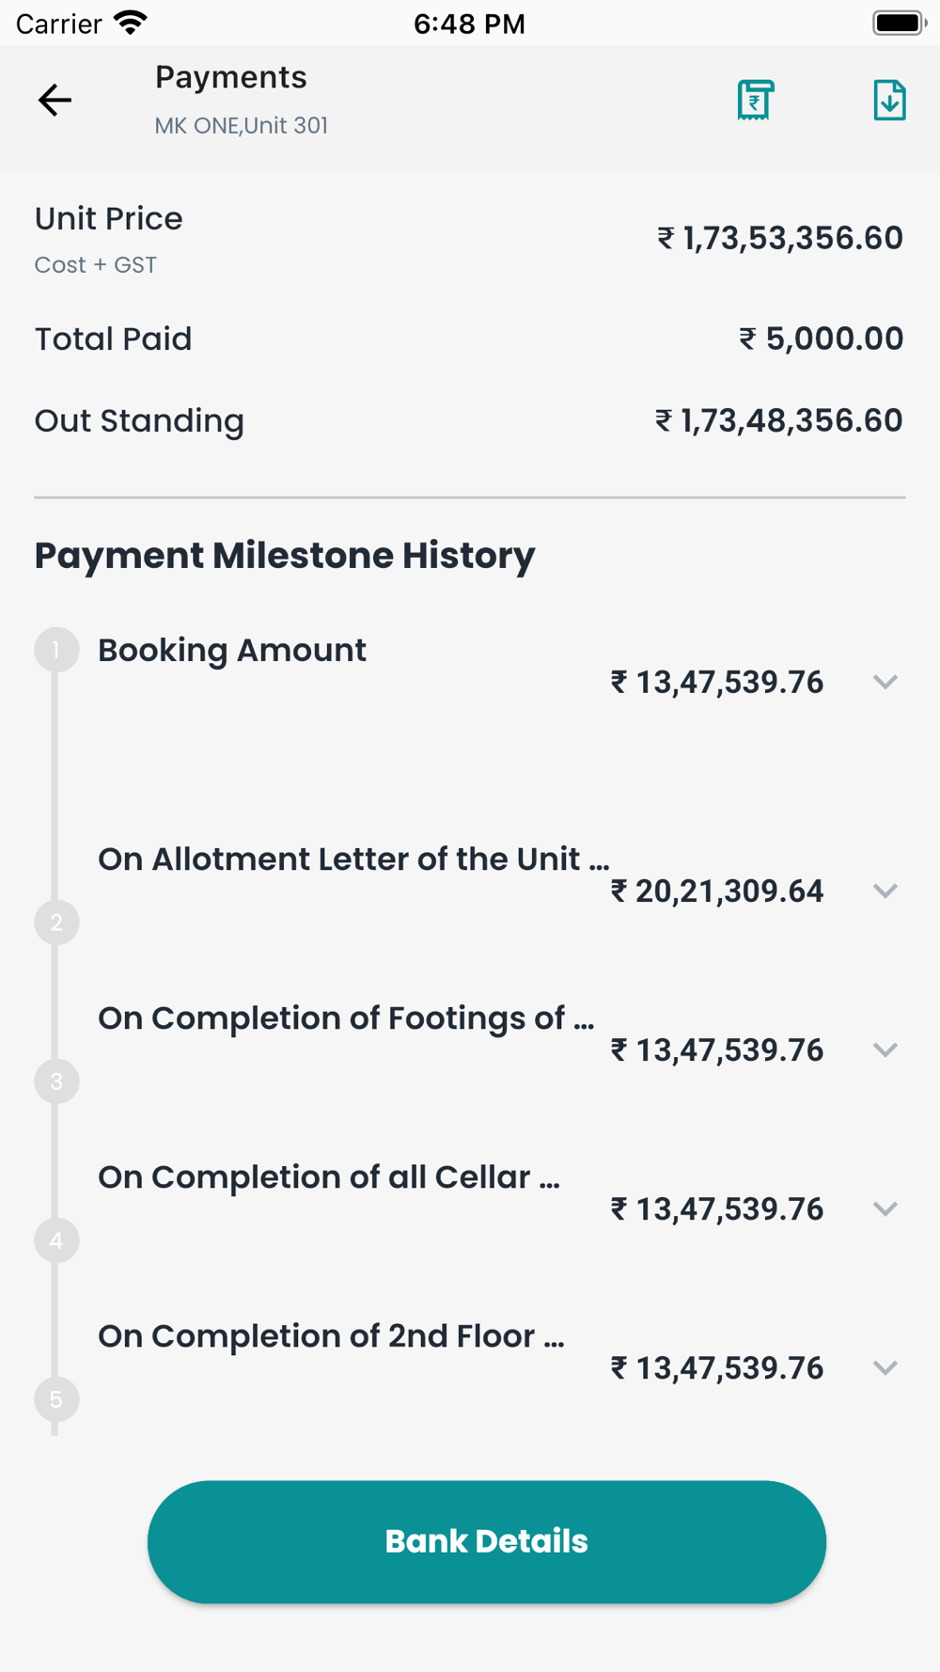Expand the Completion of all Cellar chevron
Screen dimensions: 940x1672
coord(885,1208)
